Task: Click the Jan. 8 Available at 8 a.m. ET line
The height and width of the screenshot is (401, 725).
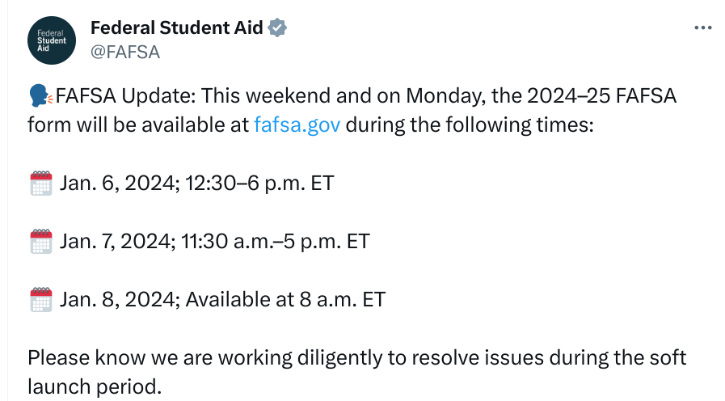Action: (x=222, y=300)
